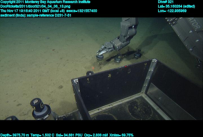The image size is (203, 137).
Task: Click the yellow number 4 on box
Action: [145, 65]
